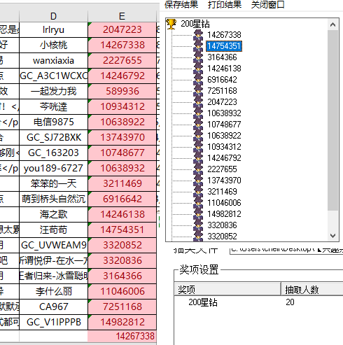Image resolution: width=343 pixels, height=345 pixels.
Task: Click spreadsheet cell containing 小核桃
Action: click(53, 45)
